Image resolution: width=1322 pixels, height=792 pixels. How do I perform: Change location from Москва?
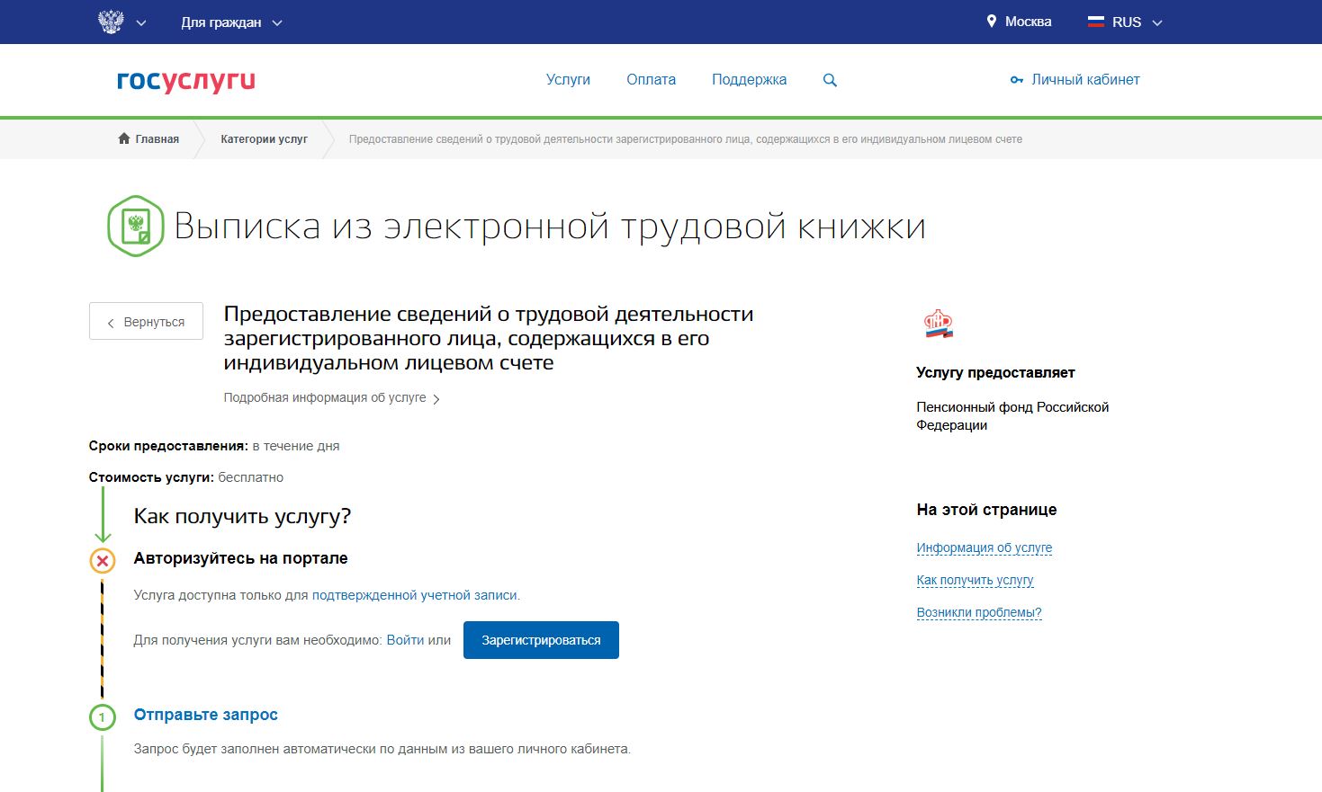[x=1019, y=22]
